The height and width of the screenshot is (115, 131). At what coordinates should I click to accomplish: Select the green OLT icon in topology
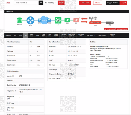click(58, 20)
